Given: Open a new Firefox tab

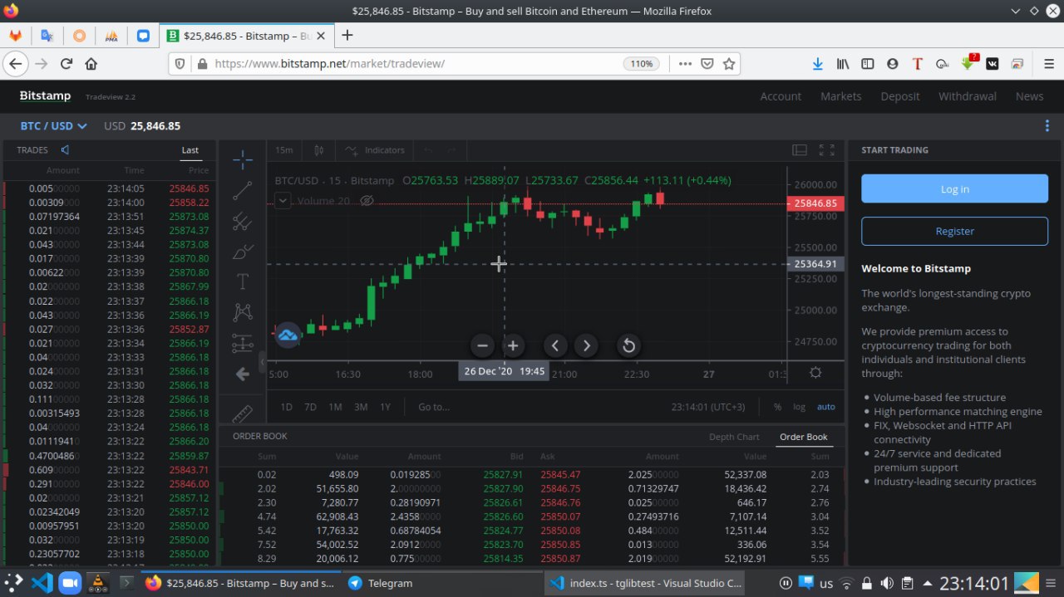Looking at the screenshot, I should coord(347,35).
